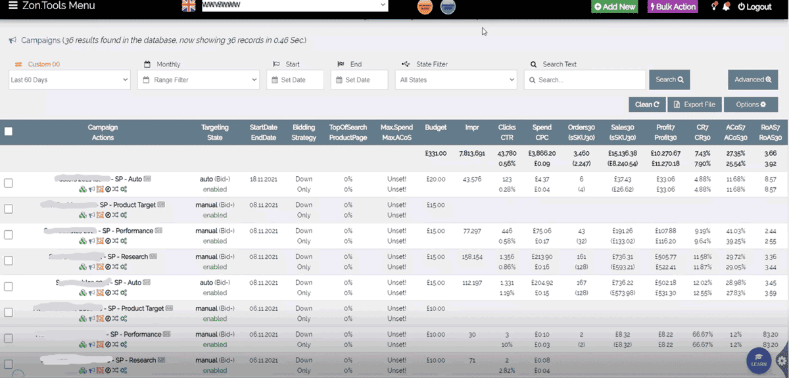Open the notifications bell
Viewport: 789px width, 378px height.
726,7
